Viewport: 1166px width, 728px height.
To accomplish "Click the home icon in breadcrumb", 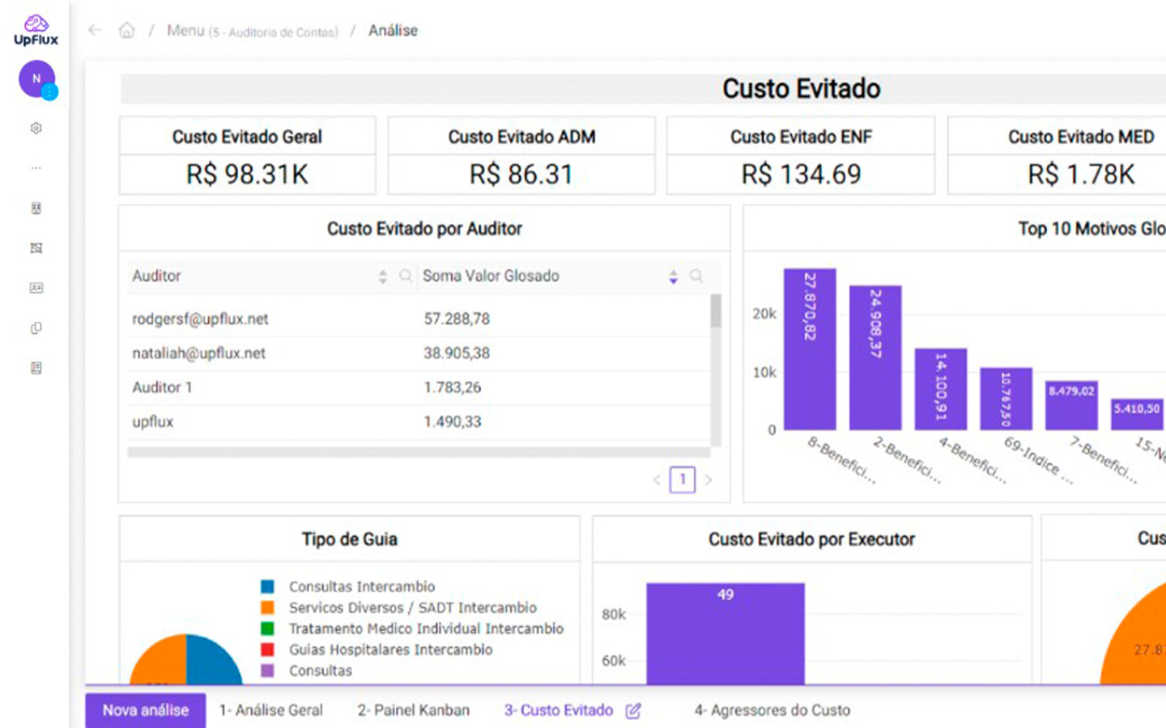I will (x=126, y=31).
